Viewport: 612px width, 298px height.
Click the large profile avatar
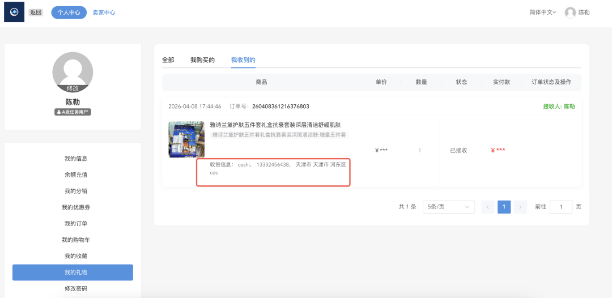73,72
